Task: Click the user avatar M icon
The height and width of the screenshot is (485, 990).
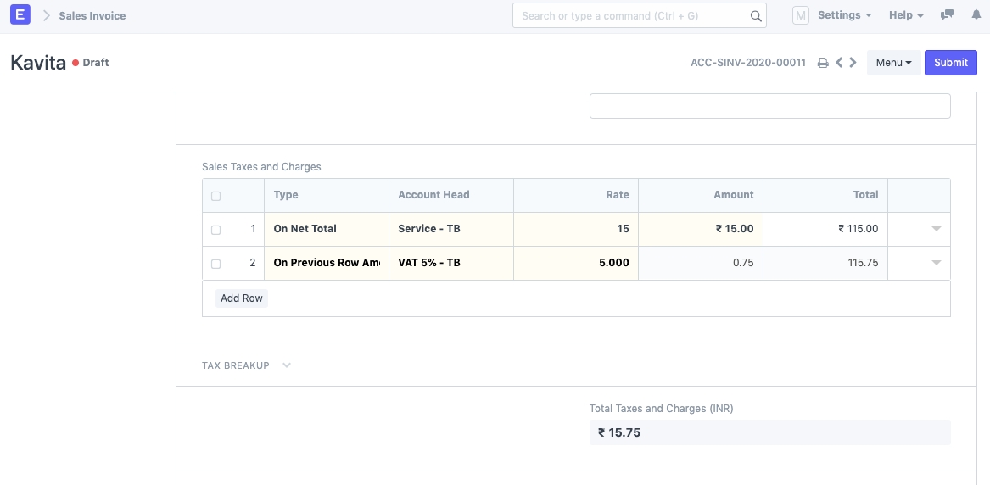Action: click(x=800, y=15)
